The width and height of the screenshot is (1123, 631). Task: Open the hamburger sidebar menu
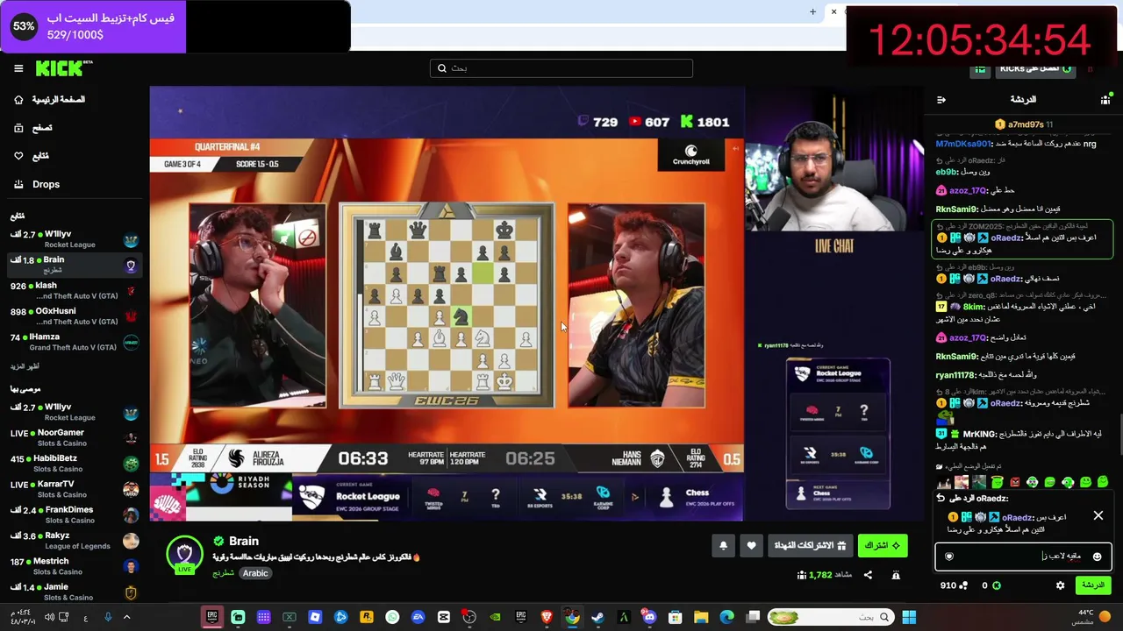[x=18, y=68]
